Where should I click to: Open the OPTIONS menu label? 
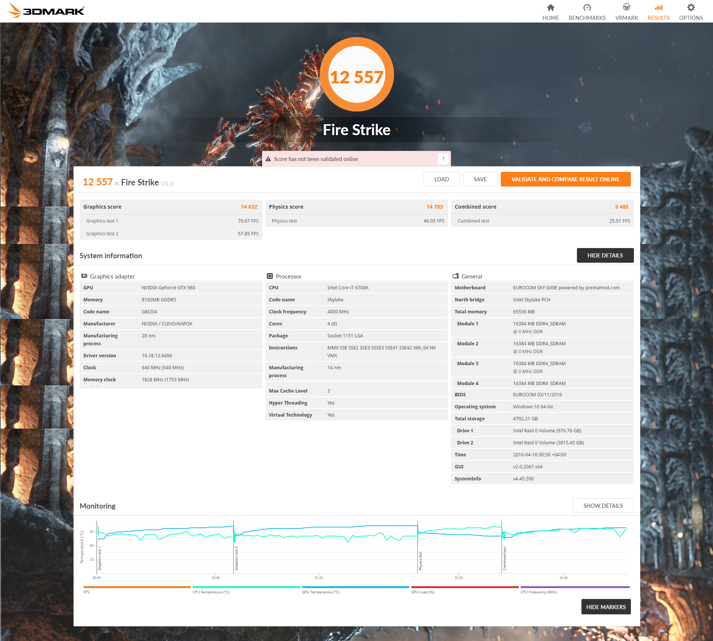pyautogui.click(x=691, y=18)
